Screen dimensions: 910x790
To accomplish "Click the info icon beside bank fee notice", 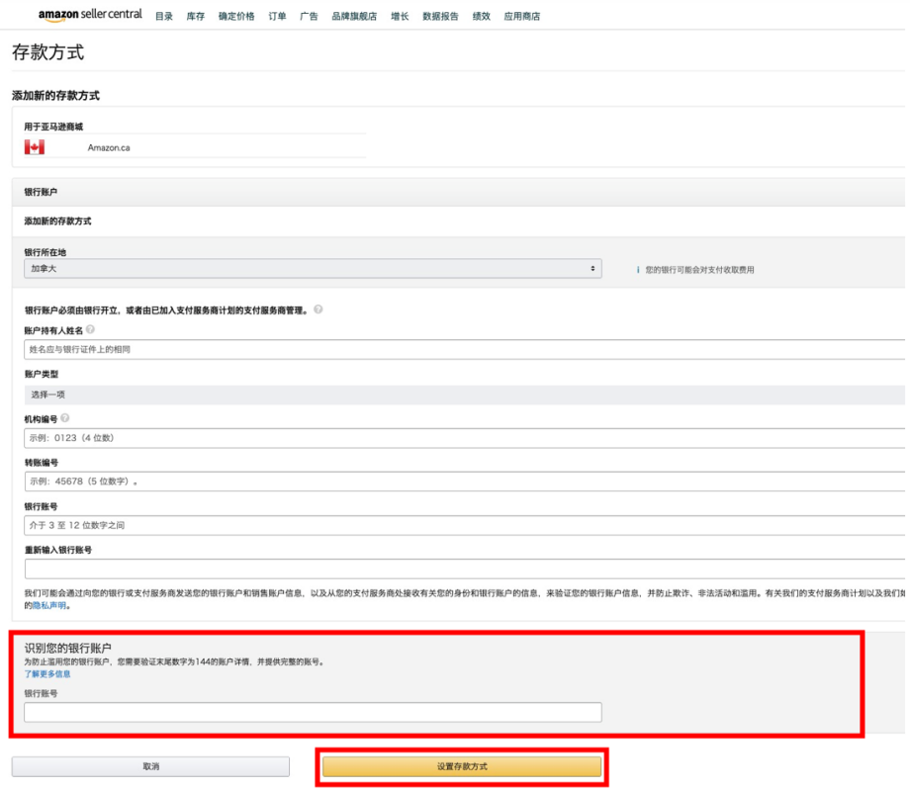I will point(638,269).
